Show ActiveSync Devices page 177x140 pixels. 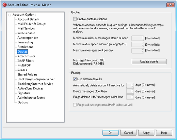pos(30,88)
